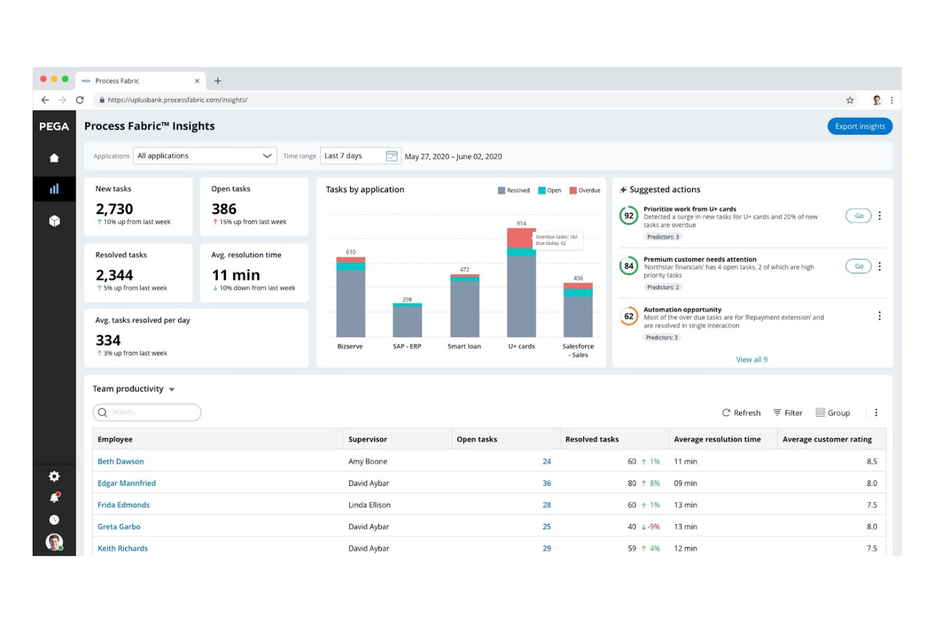Click the Open legend color swatch
Viewport: 934px width, 623px height.
click(541, 190)
